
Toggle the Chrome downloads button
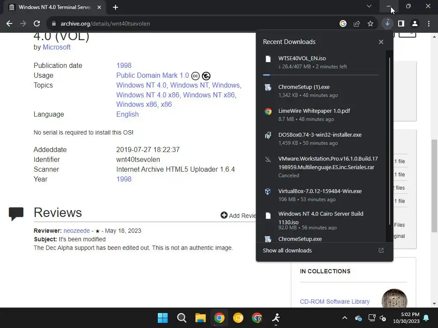pos(387,23)
